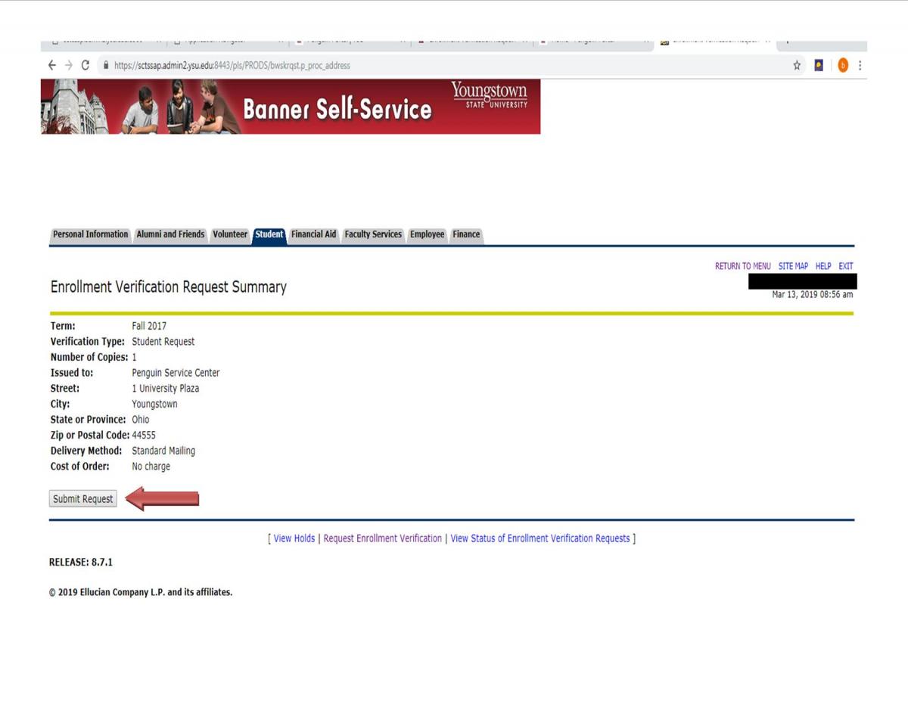Open the SITE MAP link
Image resolution: width=908 pixels, height=701 pixels.
(793, 266)
